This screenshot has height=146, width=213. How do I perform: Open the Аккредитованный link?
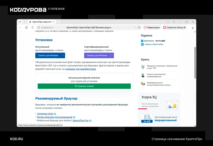[x=165, y=120]
